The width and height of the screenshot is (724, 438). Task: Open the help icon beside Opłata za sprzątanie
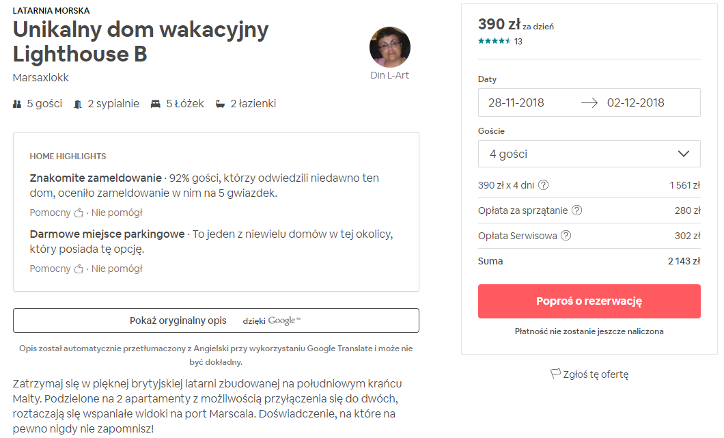tap(576, 210)
